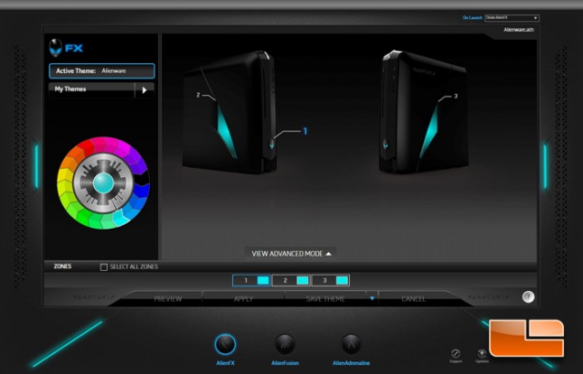This screenshot has height=374, width=583.
Task: Click the cyan center of the color wheel
Action: tap(103, 182)
